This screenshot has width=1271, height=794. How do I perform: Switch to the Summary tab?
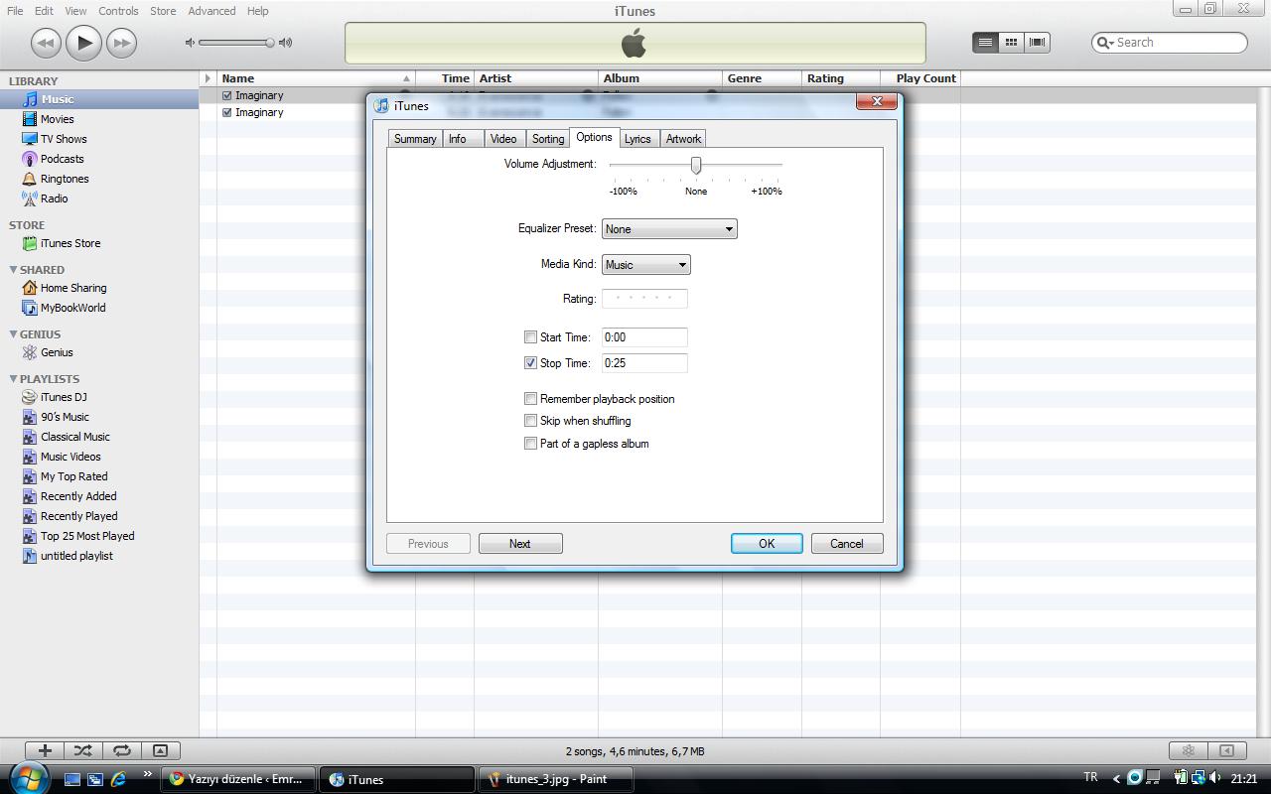coord(414,139)
